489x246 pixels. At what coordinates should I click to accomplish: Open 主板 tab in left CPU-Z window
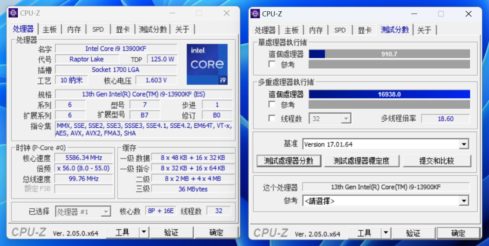(50, 30)
